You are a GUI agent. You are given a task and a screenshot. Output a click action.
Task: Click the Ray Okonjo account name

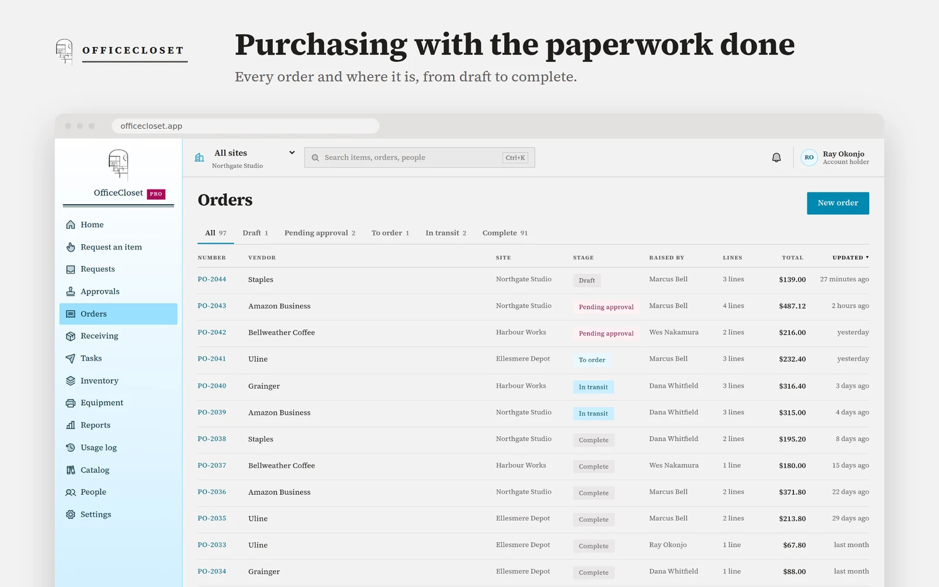(x=843, y=154)
